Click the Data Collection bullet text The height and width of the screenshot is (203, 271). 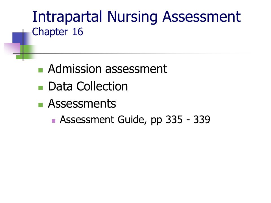pyautogui.click(x=88, y=86)
